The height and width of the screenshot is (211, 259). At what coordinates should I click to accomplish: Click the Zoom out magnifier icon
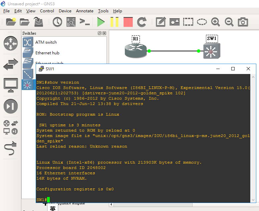[229, 22]
